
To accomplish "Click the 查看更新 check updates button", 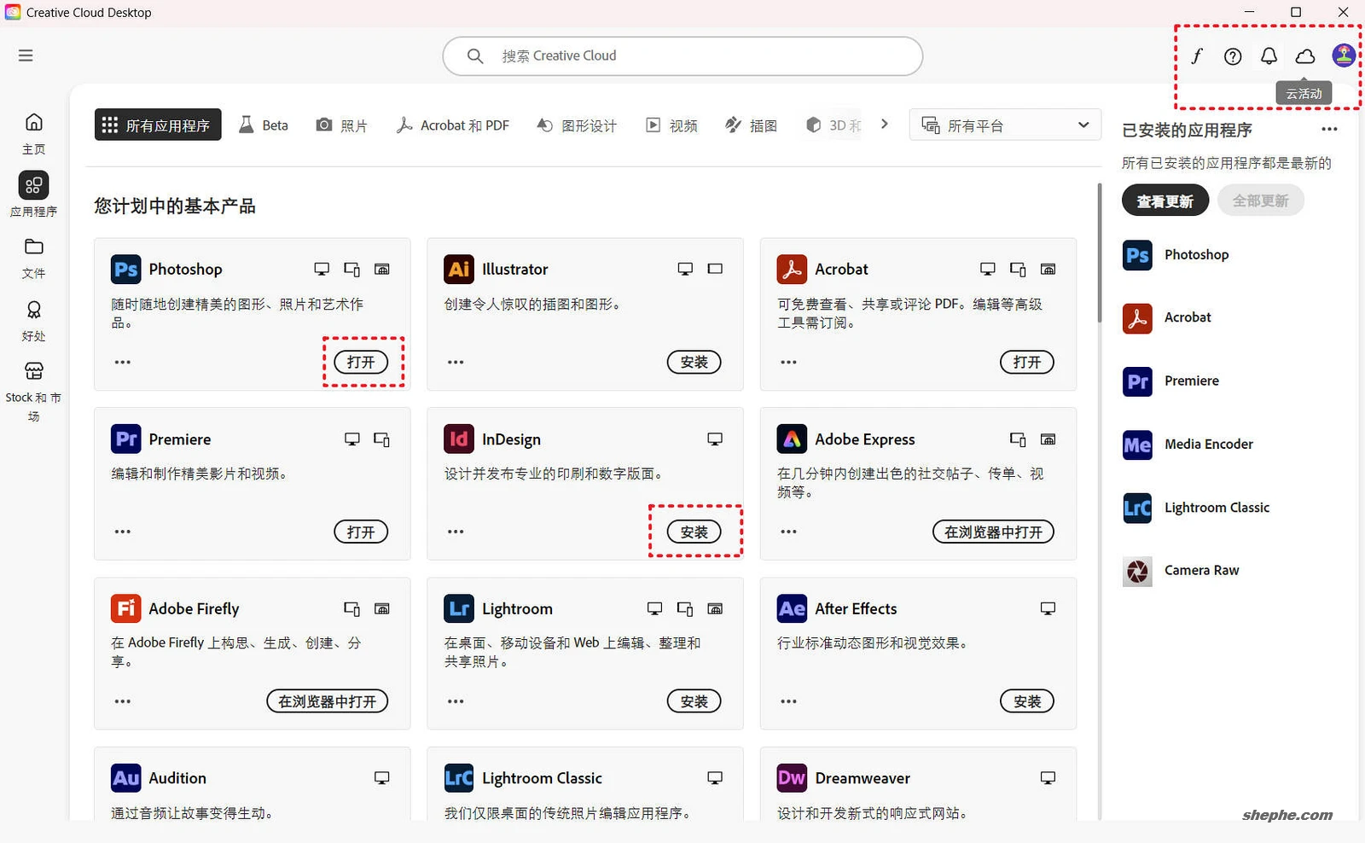I will tap(1165, 201).
